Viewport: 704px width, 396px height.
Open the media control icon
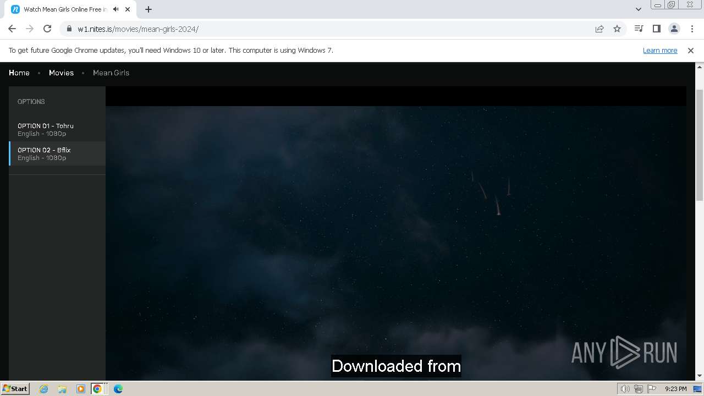point(639,29)
